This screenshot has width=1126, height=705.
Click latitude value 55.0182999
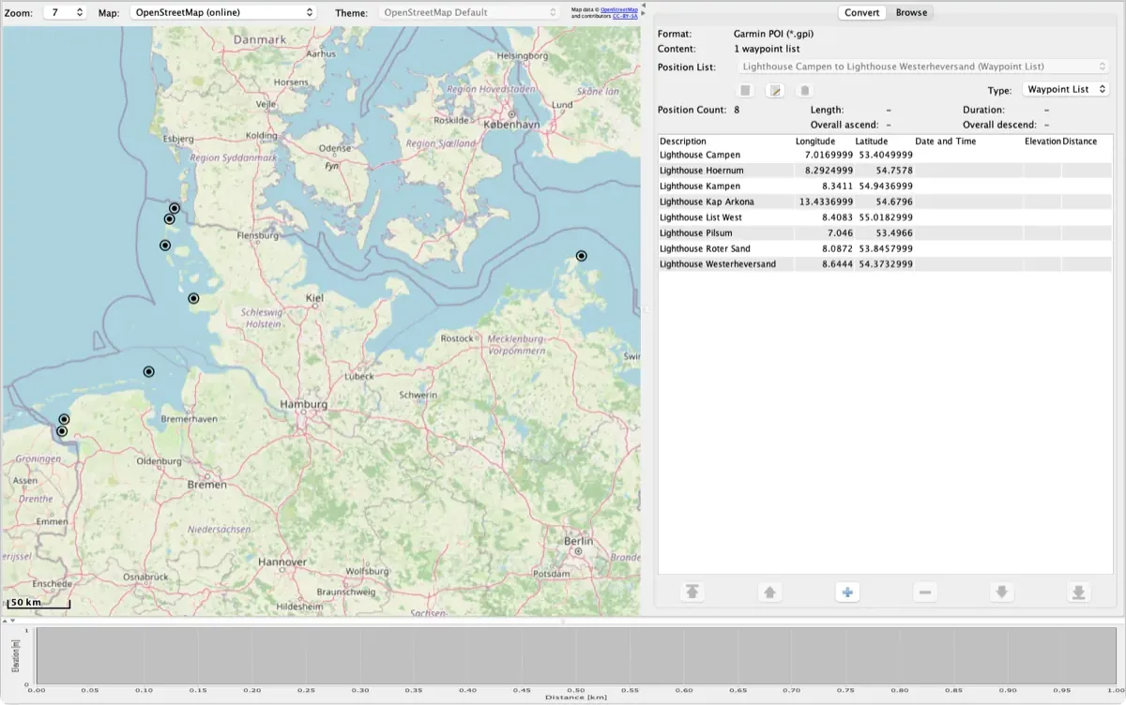click(886, 217)
